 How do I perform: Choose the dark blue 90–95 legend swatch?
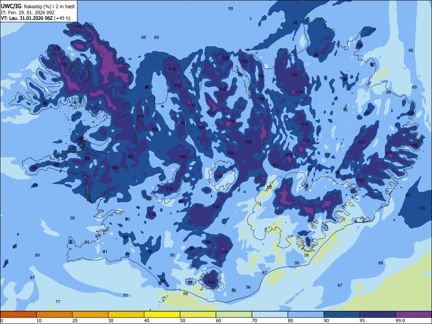342,314
